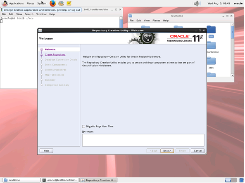
Task: Open the mail envelope launcher icon
Action: tap(61, 3)
